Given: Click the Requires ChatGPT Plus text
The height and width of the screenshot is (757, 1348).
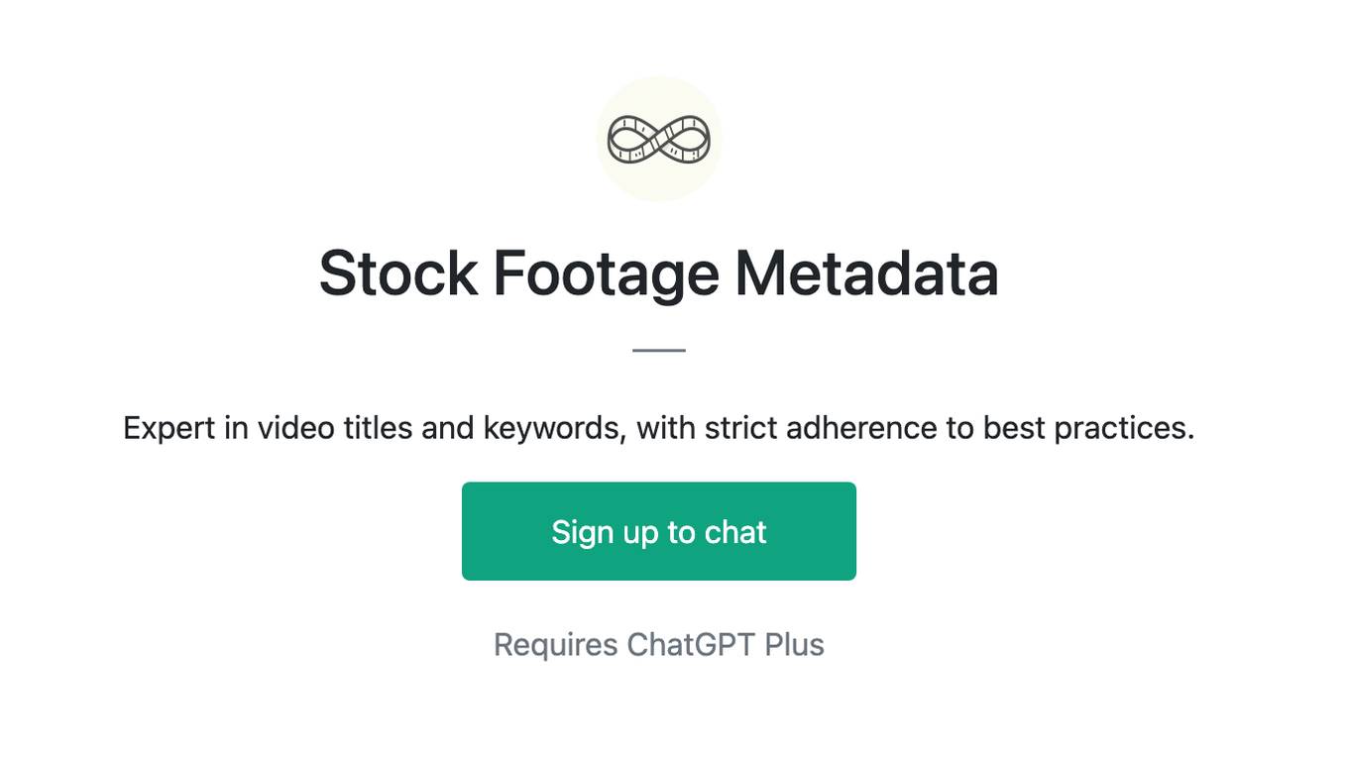Looking at the screenshot, I should [x=659, y=644].
